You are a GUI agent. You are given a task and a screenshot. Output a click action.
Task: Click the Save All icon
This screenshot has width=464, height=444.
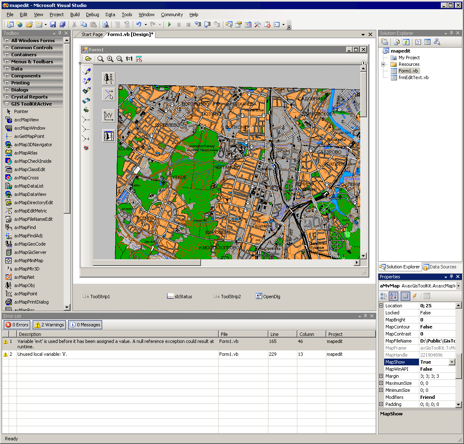[62, 24]
